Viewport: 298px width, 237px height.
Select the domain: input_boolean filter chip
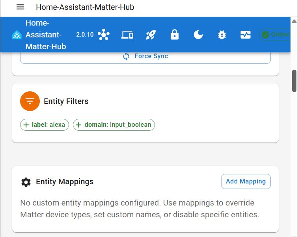point(114,125)
